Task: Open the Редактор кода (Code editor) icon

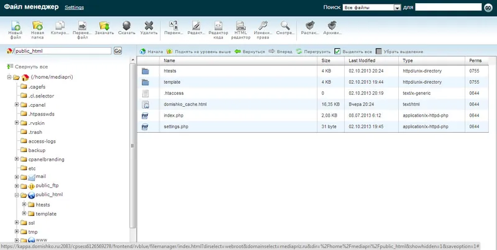Action: point(219,25)
